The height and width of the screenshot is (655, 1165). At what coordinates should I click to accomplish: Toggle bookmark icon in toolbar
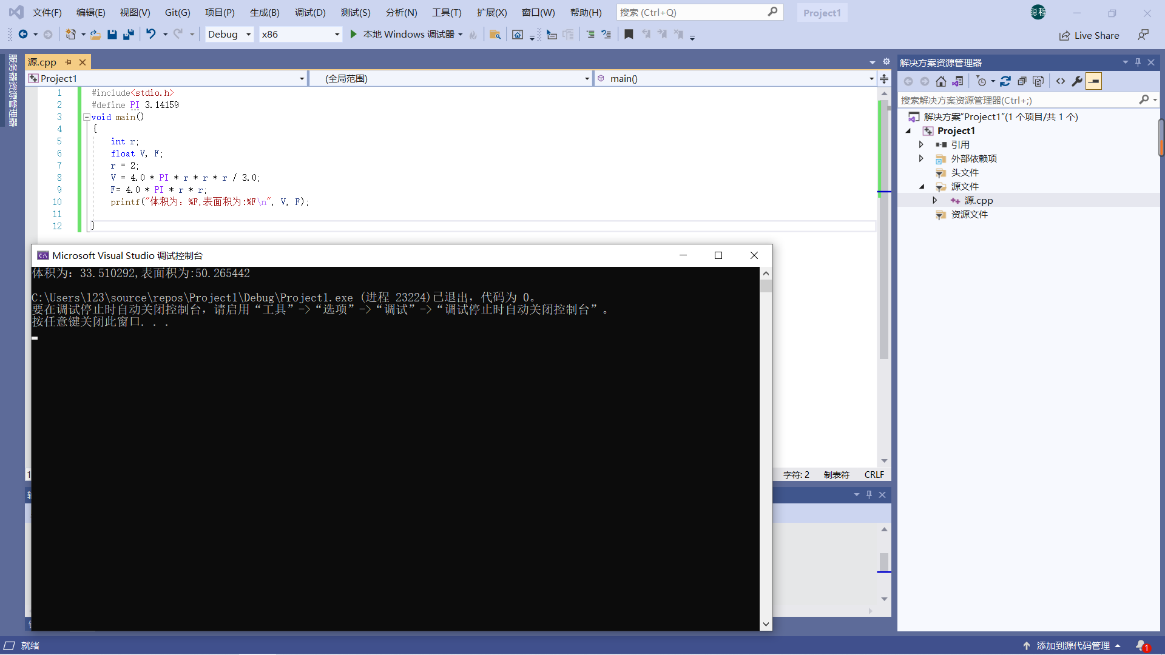coord(629,35)
